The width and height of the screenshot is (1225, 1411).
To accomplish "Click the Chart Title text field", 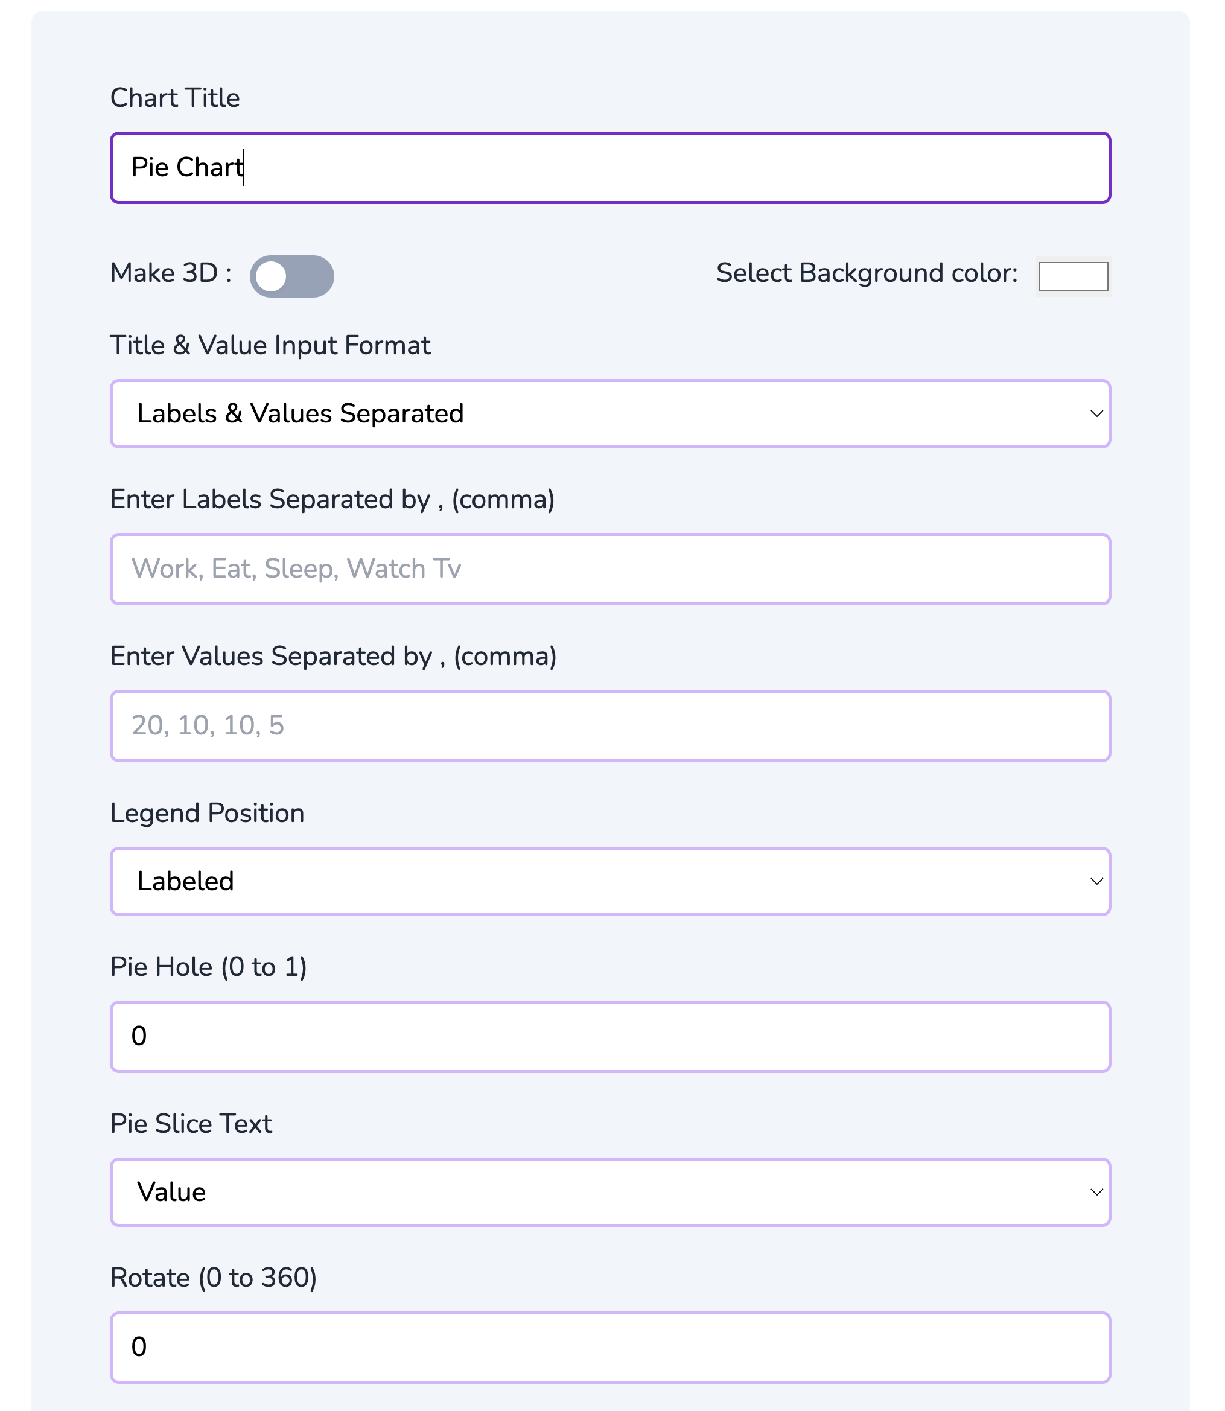I will coord(609,168).
